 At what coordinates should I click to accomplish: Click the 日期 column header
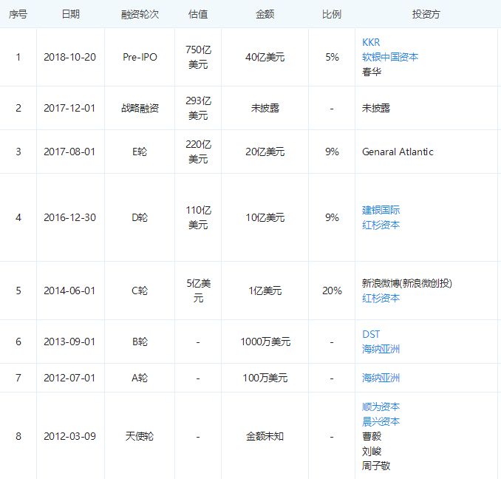[71, 14]
